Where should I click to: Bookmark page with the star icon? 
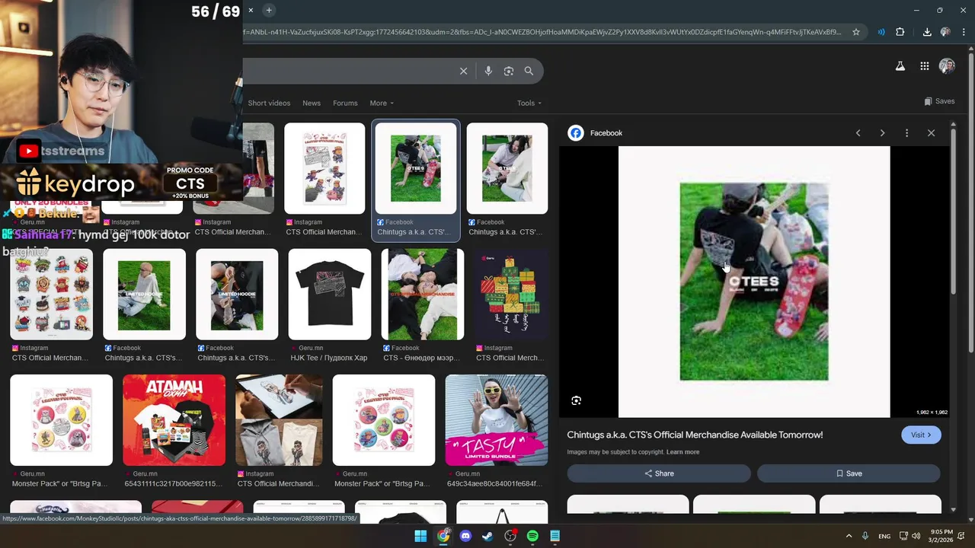(856, 32)
